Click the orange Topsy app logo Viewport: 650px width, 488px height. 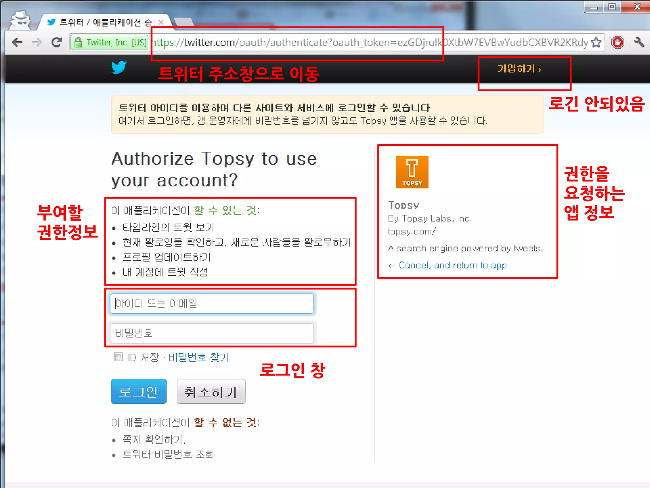pyautogui.click(x=412, y=172)
